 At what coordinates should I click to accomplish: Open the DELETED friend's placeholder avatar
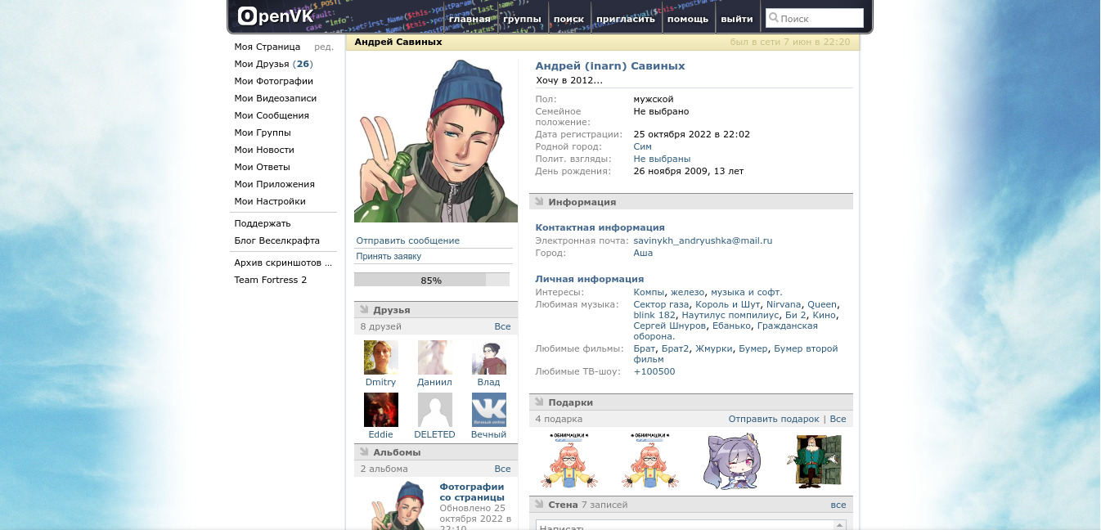(435, 410)
